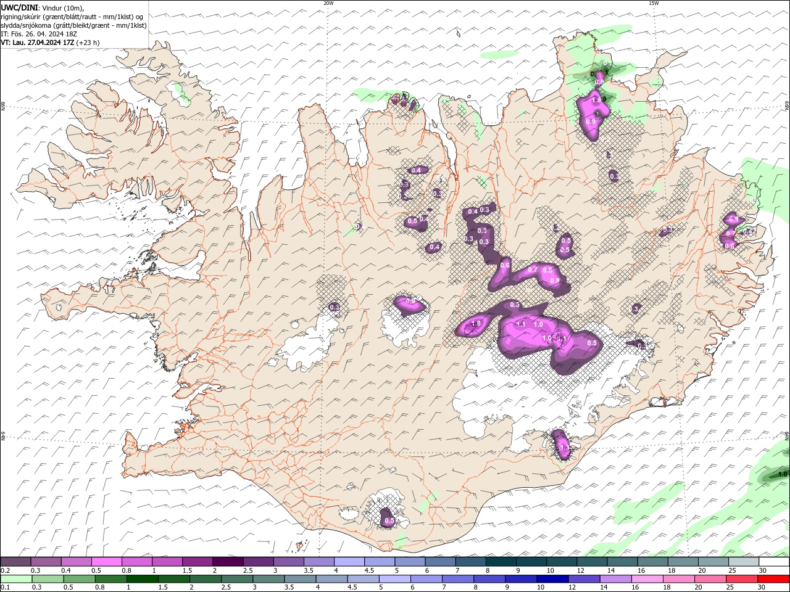Pick the deep blue lower-row swatch labeled 10
Image resolution: width=790 pixels, height=592 pixels.
[x=552, y=579]
